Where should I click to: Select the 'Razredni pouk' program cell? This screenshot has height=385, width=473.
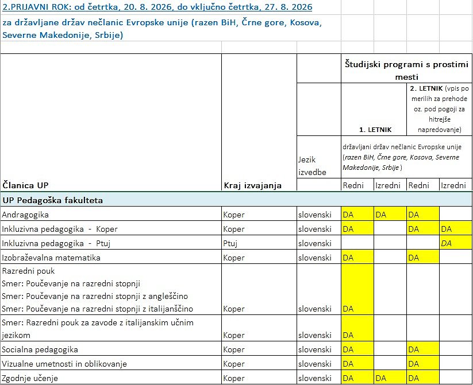tap(111, 290)
